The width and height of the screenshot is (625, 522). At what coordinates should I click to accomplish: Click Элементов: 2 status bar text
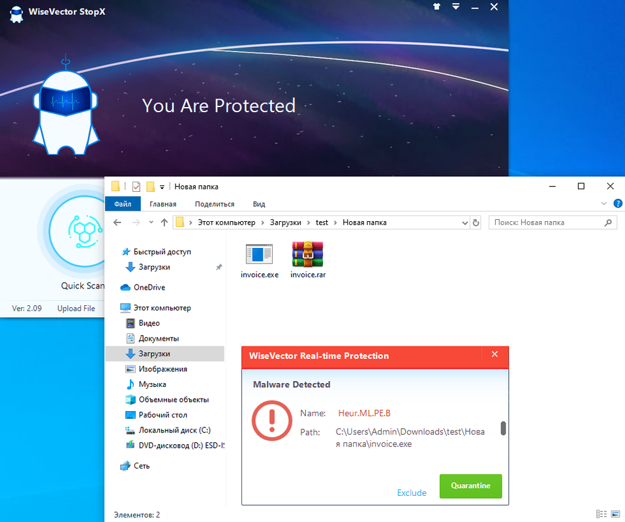tap(137, 515)
